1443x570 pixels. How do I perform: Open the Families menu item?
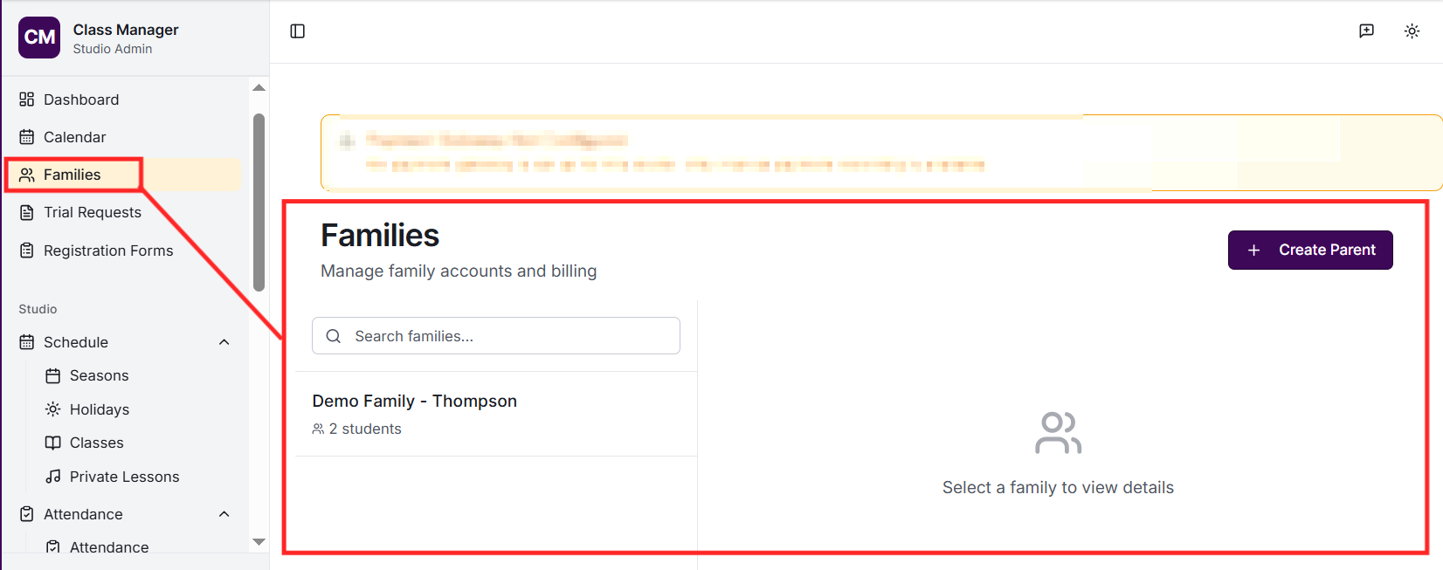[x=72, y=175]
